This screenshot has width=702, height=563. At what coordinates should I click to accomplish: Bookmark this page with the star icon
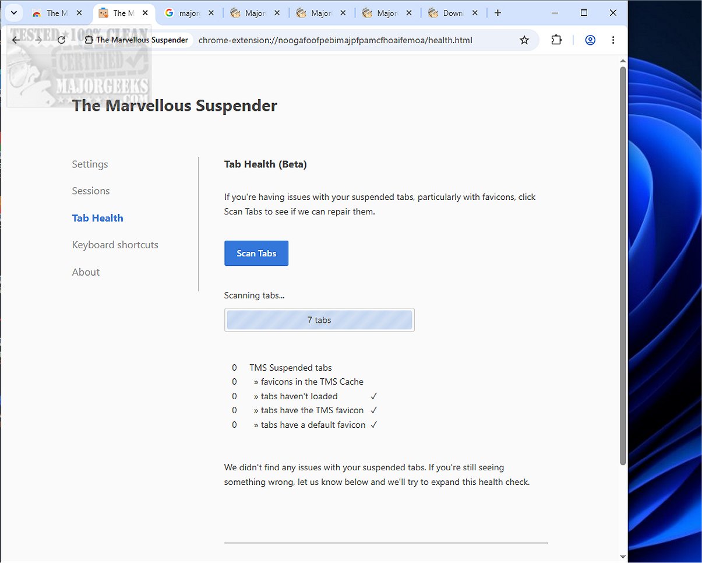click(x=524, y=40)
